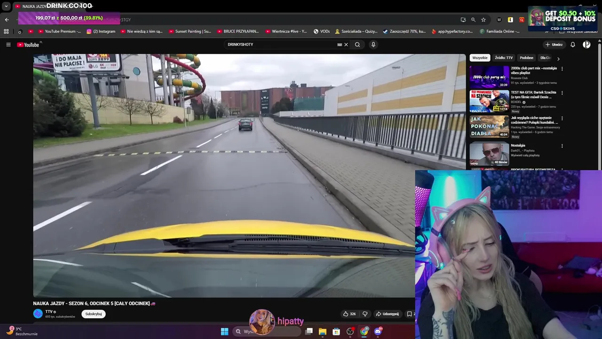
Task: Dislike the video with thumbs down
Action: coord(365,314)
